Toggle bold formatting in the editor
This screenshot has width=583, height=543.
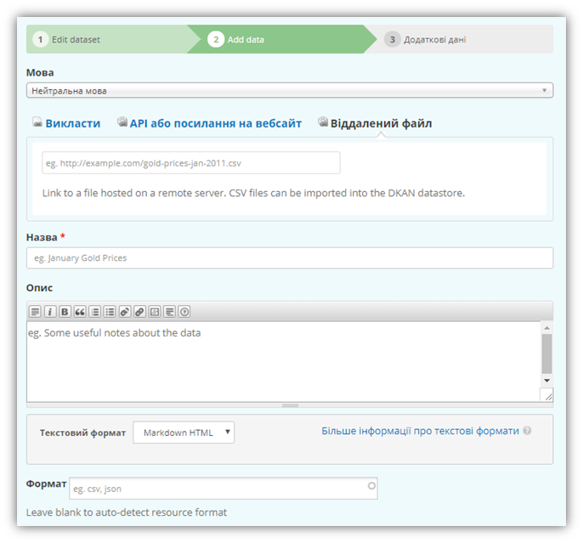(65, 312)
